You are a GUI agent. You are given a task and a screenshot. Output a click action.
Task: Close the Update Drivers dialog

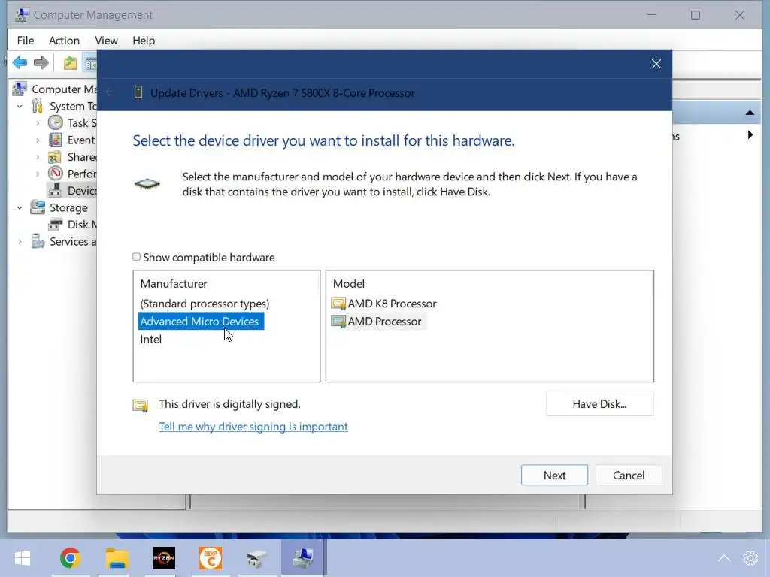[x=656, y=64]
